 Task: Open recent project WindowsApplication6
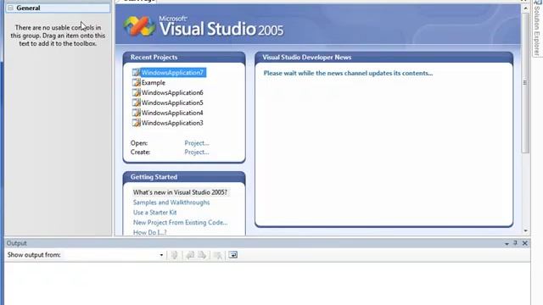coord(172,92)
